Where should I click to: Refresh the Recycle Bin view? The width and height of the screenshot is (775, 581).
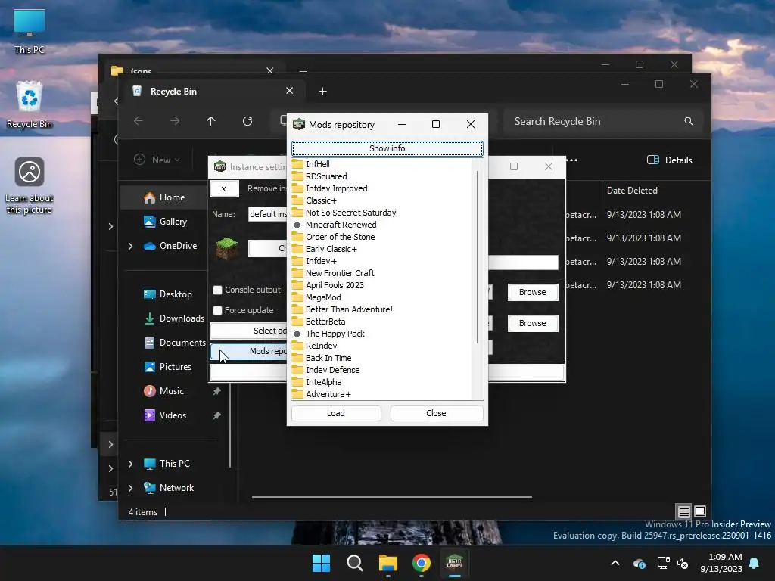click(x=247, y=121)
